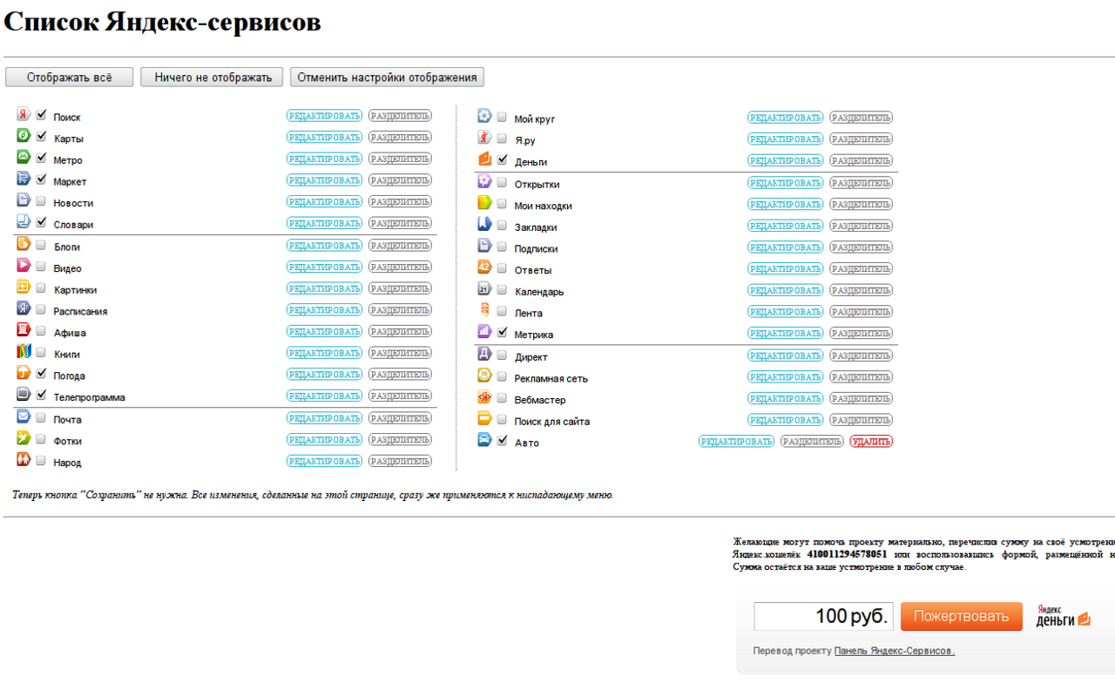
Task: Click the Фотки service icon
Action: coord(24,438)
